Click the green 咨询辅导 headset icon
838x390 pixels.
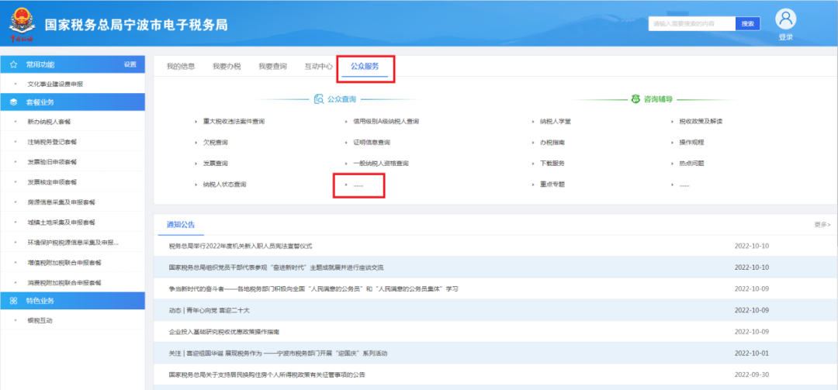pos(635,99)
